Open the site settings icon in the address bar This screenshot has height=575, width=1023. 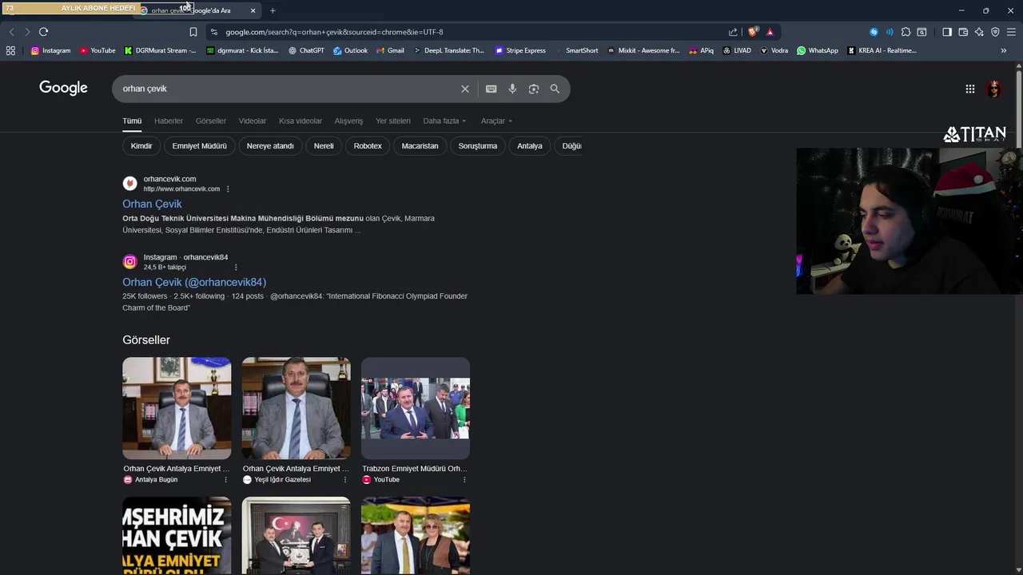(213, 32)
